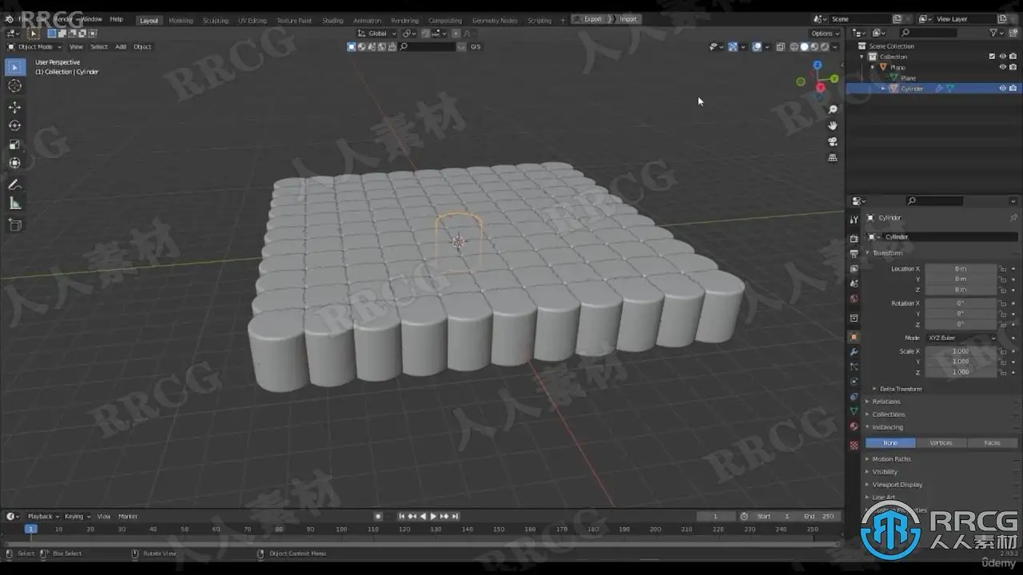Open the Output properties tab

pos(854,254)
